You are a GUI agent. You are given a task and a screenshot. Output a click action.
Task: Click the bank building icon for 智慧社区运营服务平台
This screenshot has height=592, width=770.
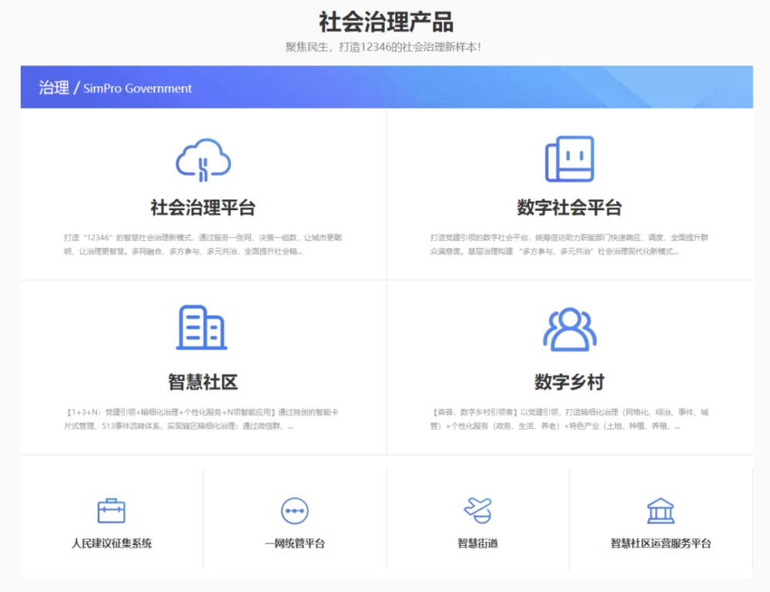click(661, 510)
